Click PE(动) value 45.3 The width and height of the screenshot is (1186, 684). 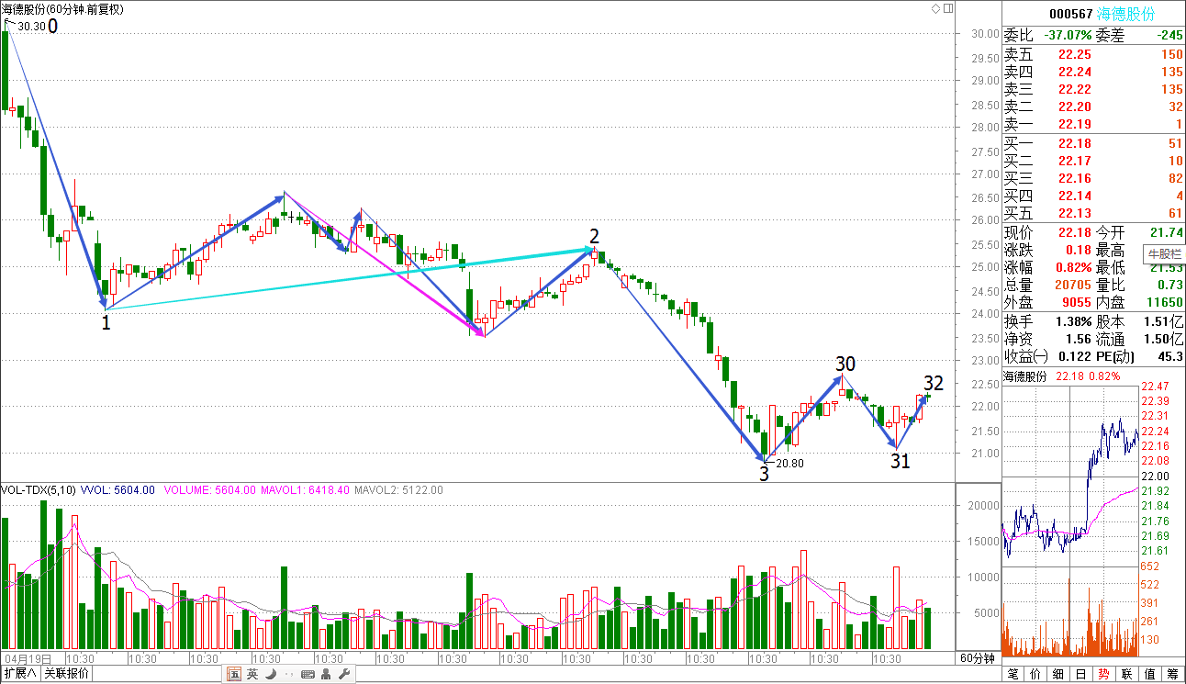click(1171, 356)
